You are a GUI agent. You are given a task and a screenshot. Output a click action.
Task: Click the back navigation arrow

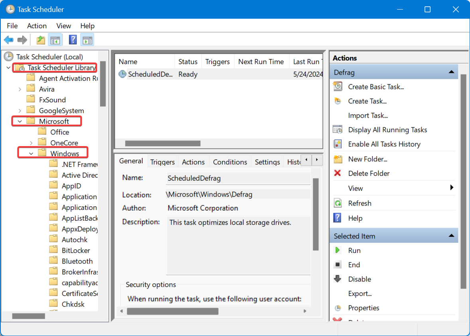click(x=8, y=39)
